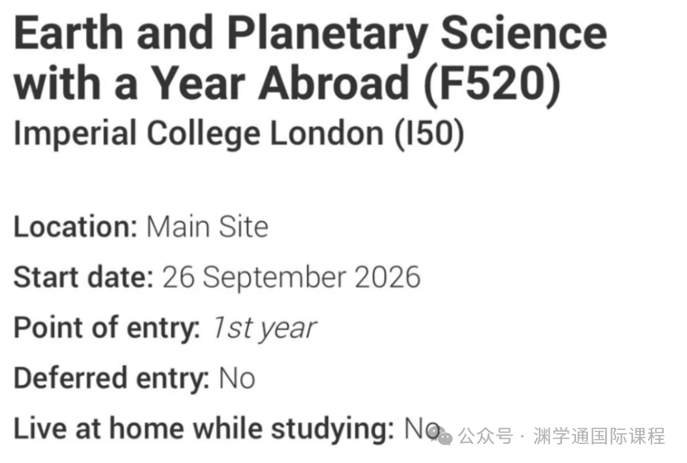Click the "Earth and Planetary Science" title line
Image resolution: width=687 pixels, height=463 pixels.
[310, 34]
